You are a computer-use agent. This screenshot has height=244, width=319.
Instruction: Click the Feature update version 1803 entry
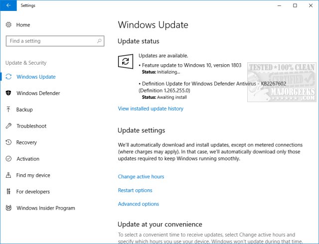[191, 65]
